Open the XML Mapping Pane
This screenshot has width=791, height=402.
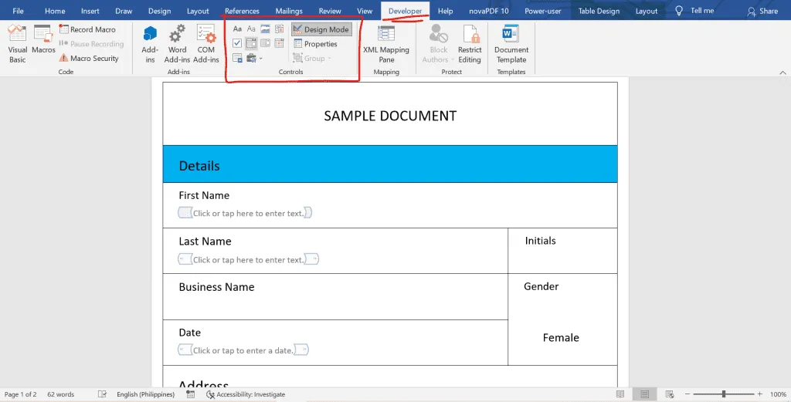coord(386,44)
